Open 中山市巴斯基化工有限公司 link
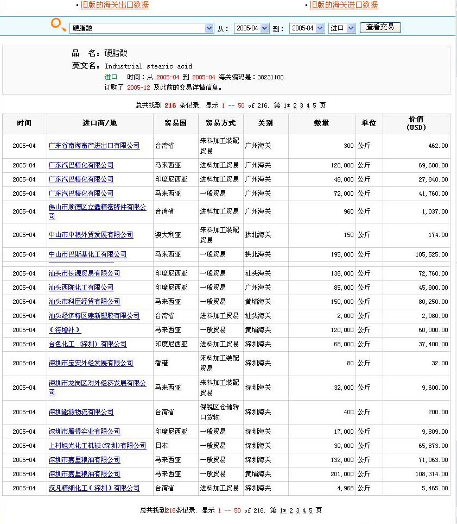457x524 pixels. (x=88, y=254)
